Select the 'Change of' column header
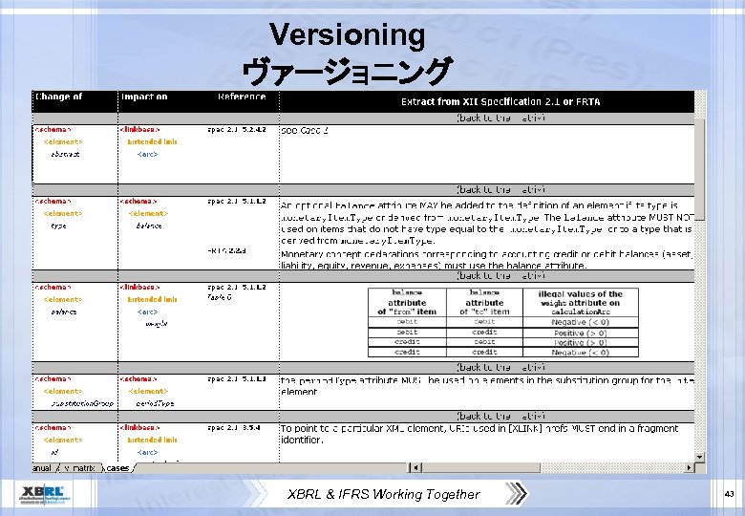Screen dimensions: 745x516 click(58, 97)
